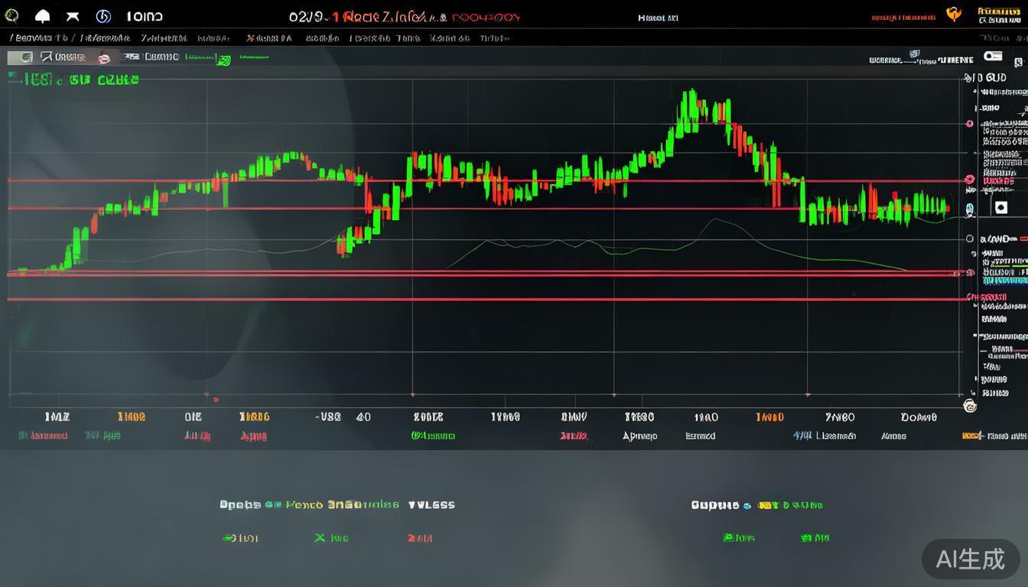Toggle the pink circle marker on upper red line
The image size is (1028, 587).
pos(970,180)
